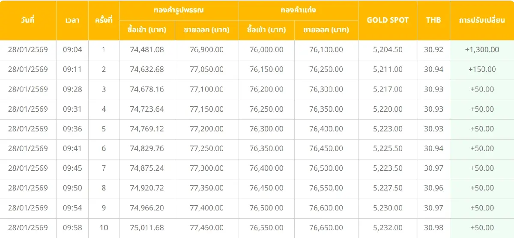This screenshot has height=238, width=514.
Task: Click sell price 77,350.00
Action: [206, 188]
